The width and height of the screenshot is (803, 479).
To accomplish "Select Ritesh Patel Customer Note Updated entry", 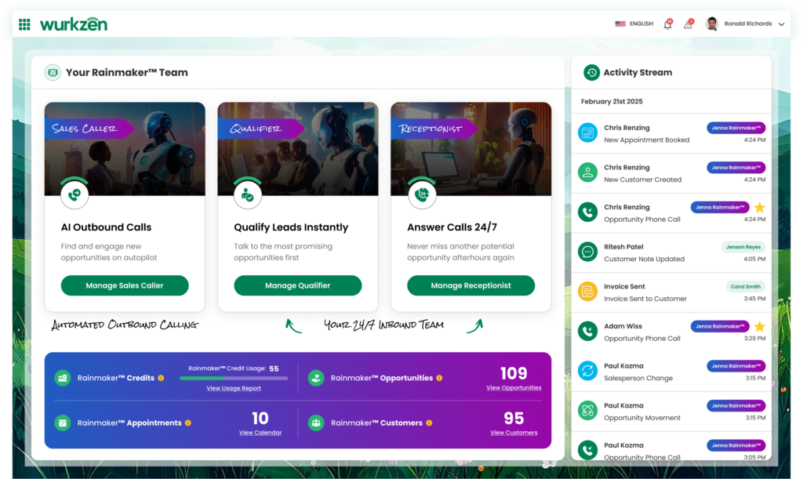I will pyautogui.click(x=671, y=252).
